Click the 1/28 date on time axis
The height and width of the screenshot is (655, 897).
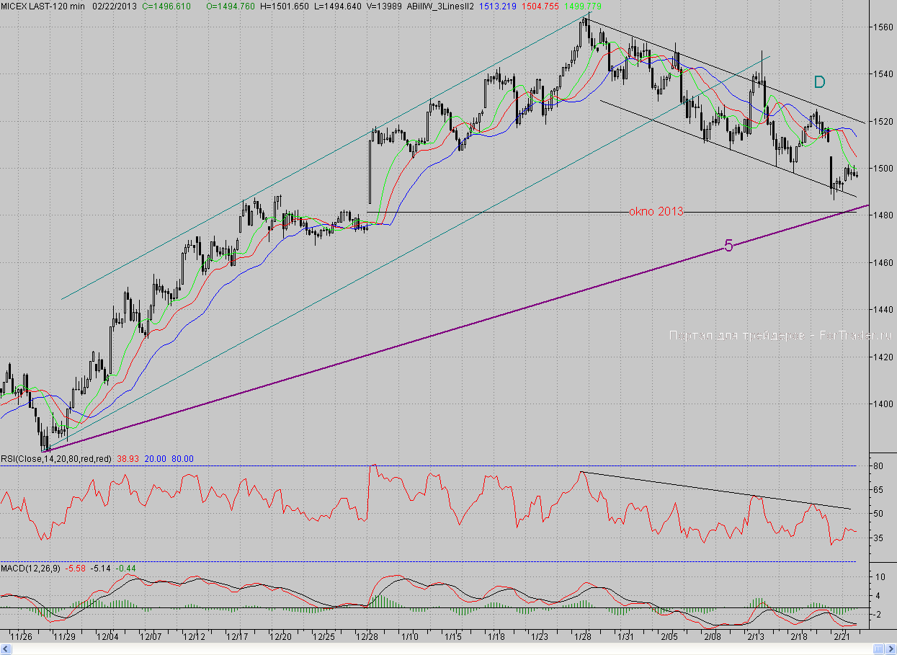(x=582, y=637)
